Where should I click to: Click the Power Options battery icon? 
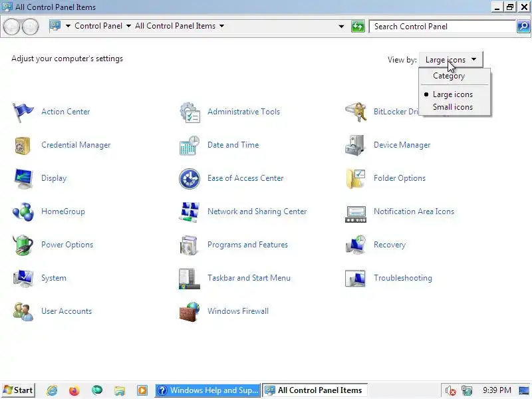(23, 245)
